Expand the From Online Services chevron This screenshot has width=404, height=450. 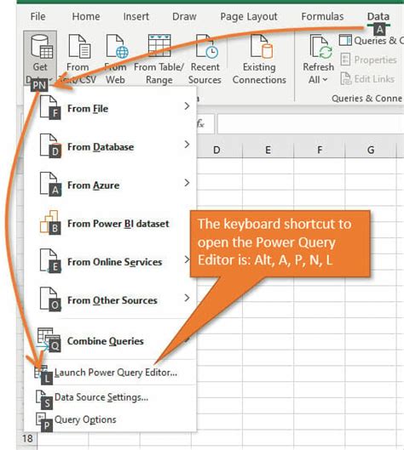pos(187,259)
